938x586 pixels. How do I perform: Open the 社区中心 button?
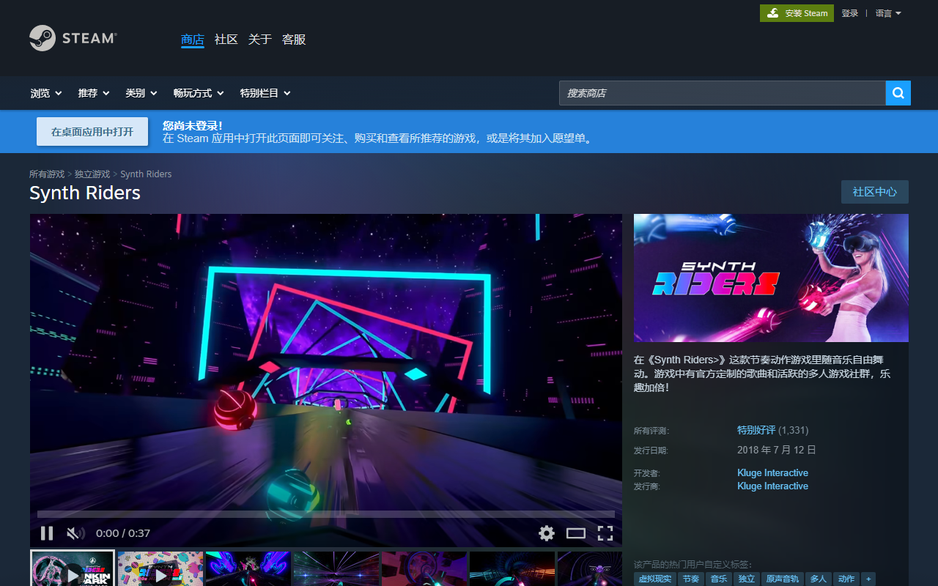[x=875, y=192]
